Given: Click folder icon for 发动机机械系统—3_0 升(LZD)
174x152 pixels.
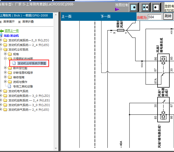Looking at the screenshot, I should [5, 40].
